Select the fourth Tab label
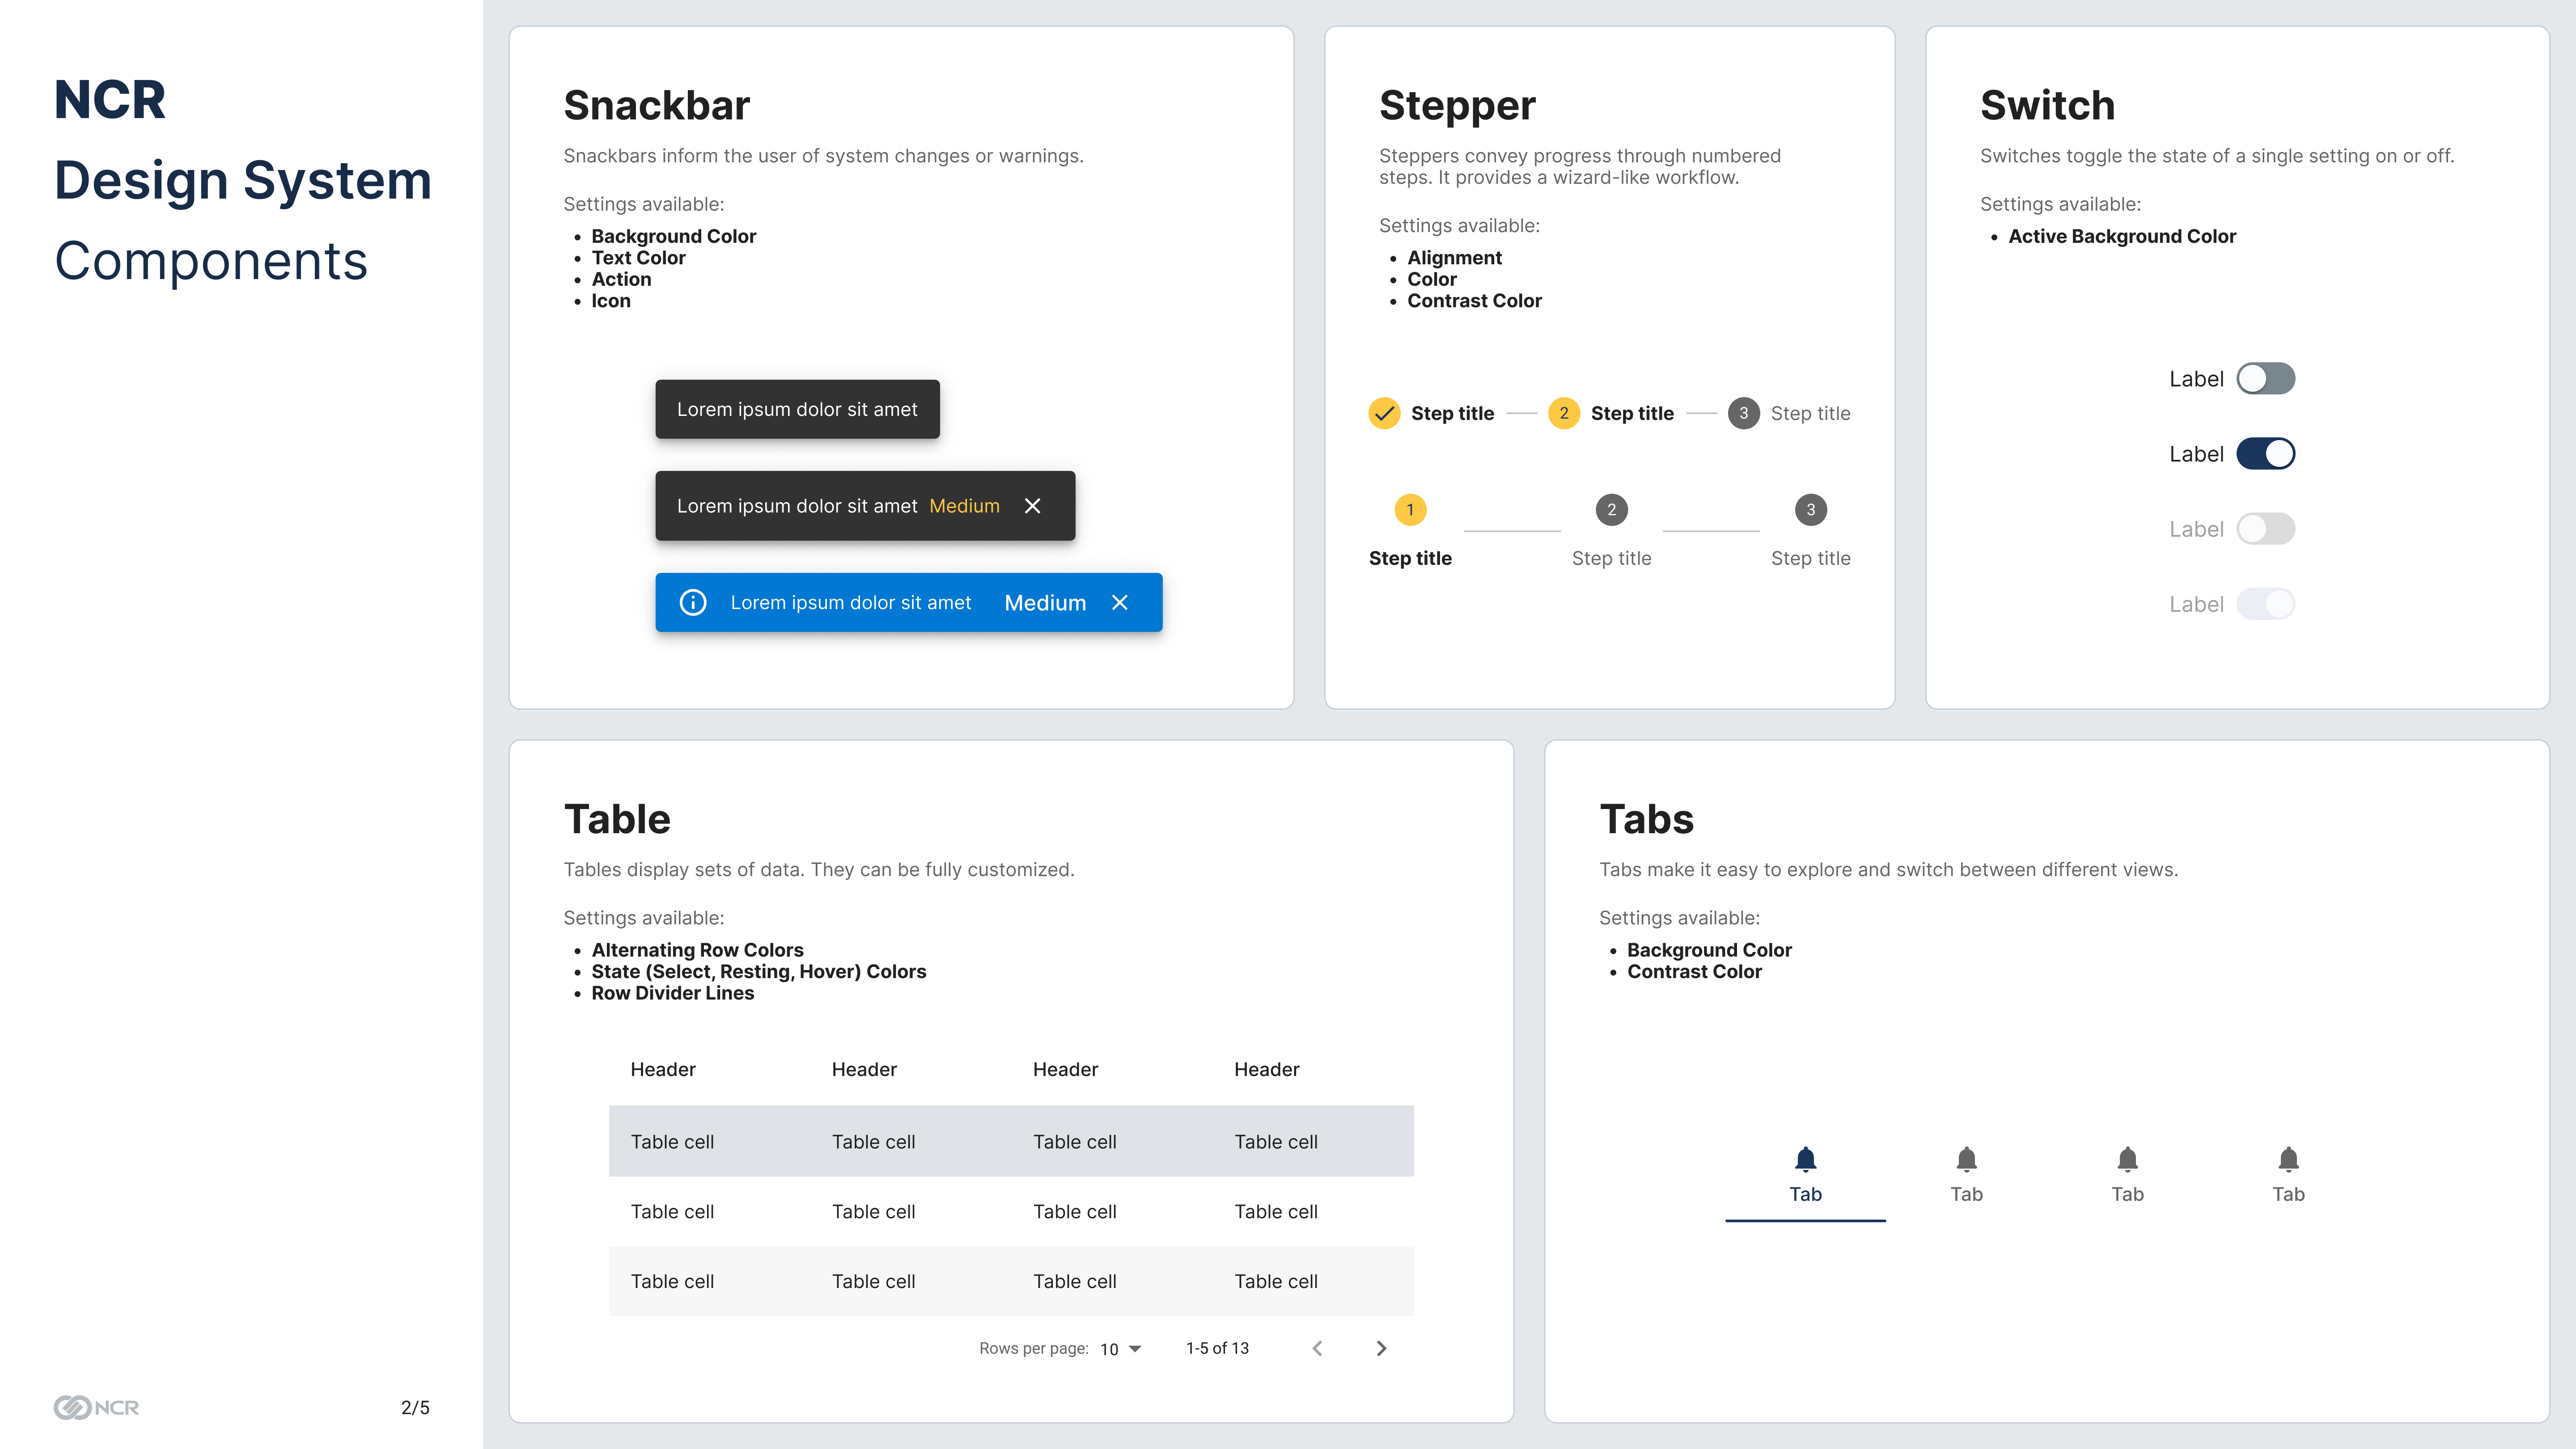 [x=2288, y=1194]
